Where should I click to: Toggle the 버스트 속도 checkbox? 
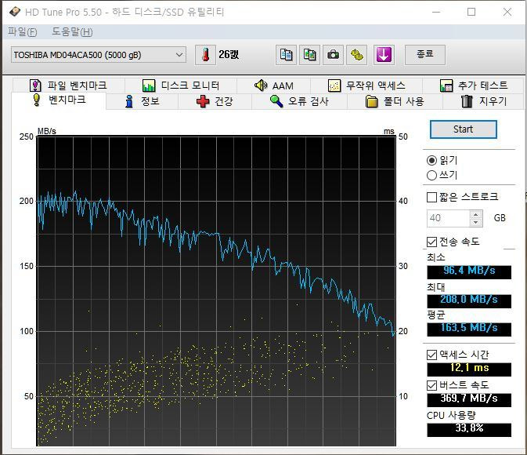431,385
